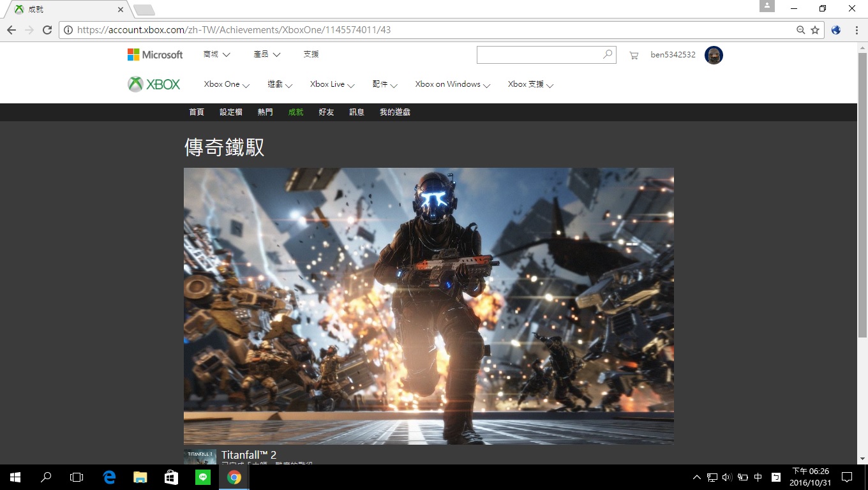Screen dimensions: 868x490
Task: Expand the 配件 dropdown
Action: [x=385, y=84]
